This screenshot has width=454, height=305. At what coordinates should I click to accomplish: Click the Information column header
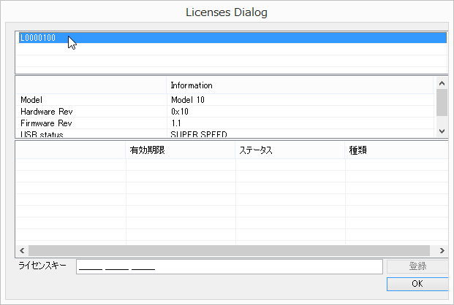coord(192,85)
